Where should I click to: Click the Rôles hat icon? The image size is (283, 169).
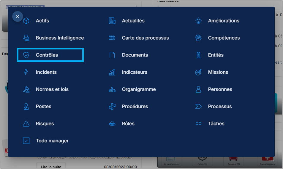click(112, 124)
